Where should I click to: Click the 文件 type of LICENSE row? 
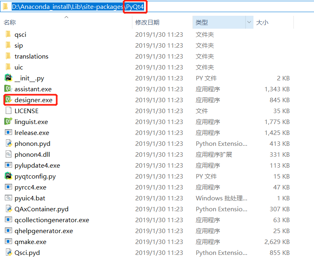[202, 111]
